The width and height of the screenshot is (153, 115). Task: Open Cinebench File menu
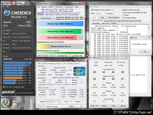tap(3, 7)
